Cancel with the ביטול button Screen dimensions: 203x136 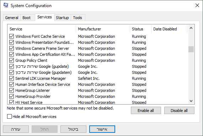click(x=73, y=129)
